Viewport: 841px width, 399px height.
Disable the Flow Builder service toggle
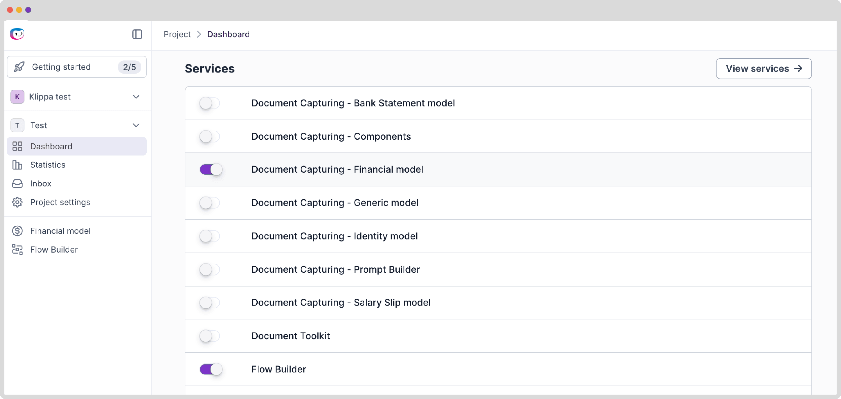(211, 369)
